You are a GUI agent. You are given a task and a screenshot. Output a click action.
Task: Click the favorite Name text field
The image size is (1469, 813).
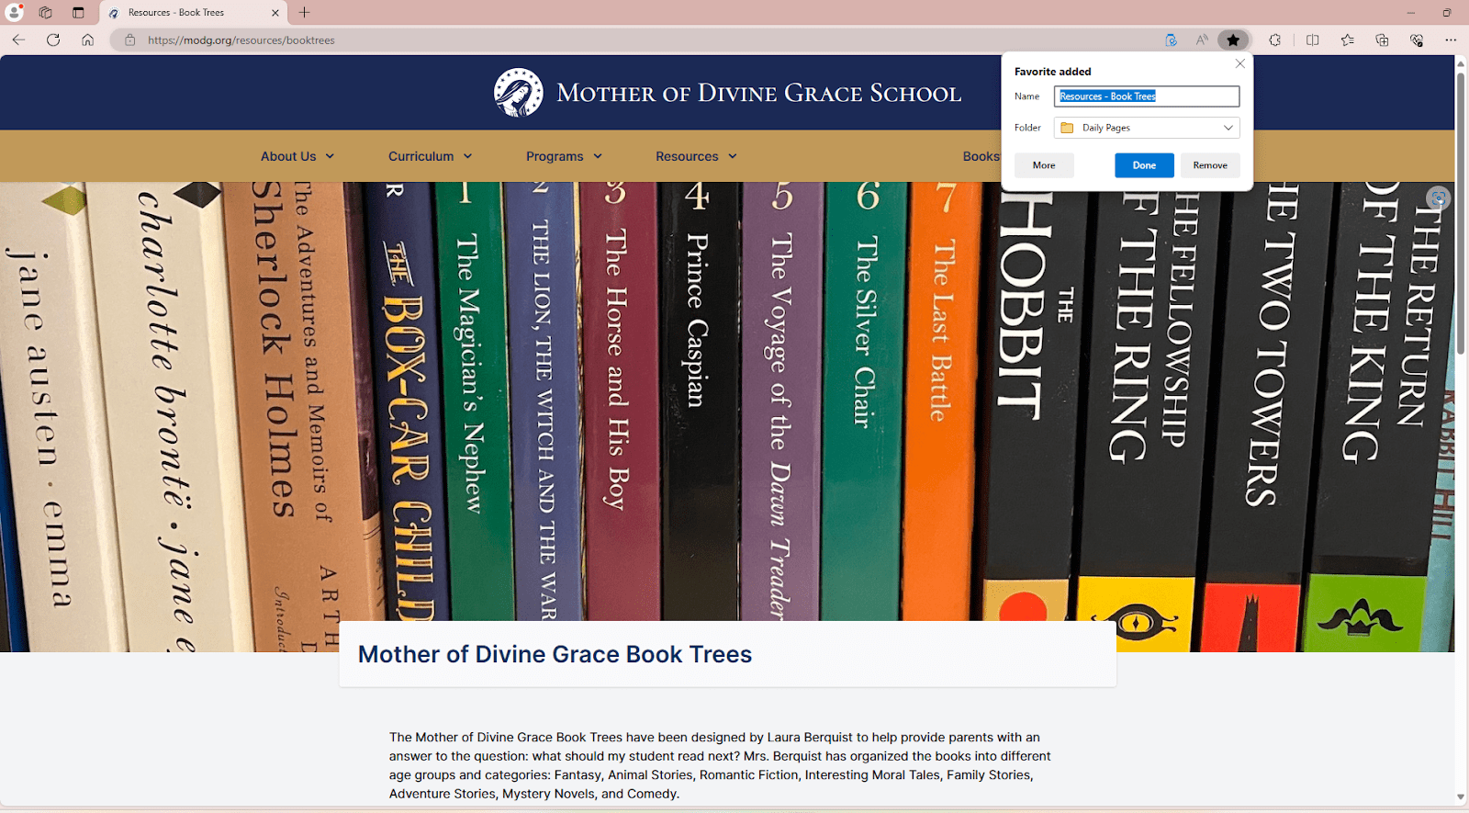coord(1147,96)
